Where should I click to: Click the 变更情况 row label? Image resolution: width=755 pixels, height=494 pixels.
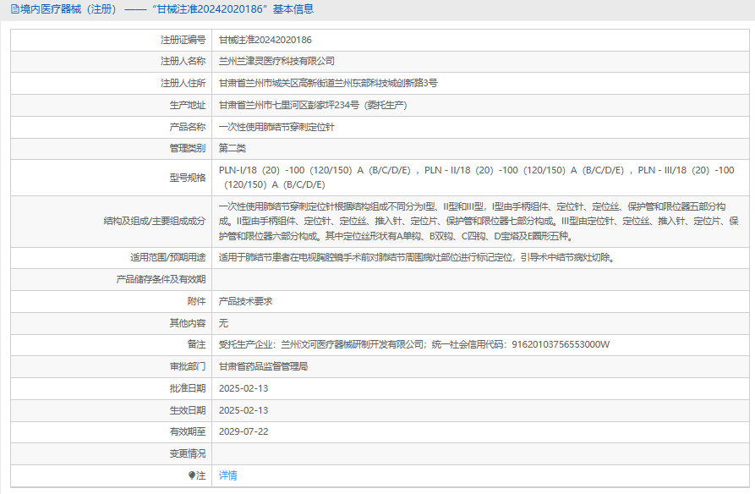pos(188,453)
